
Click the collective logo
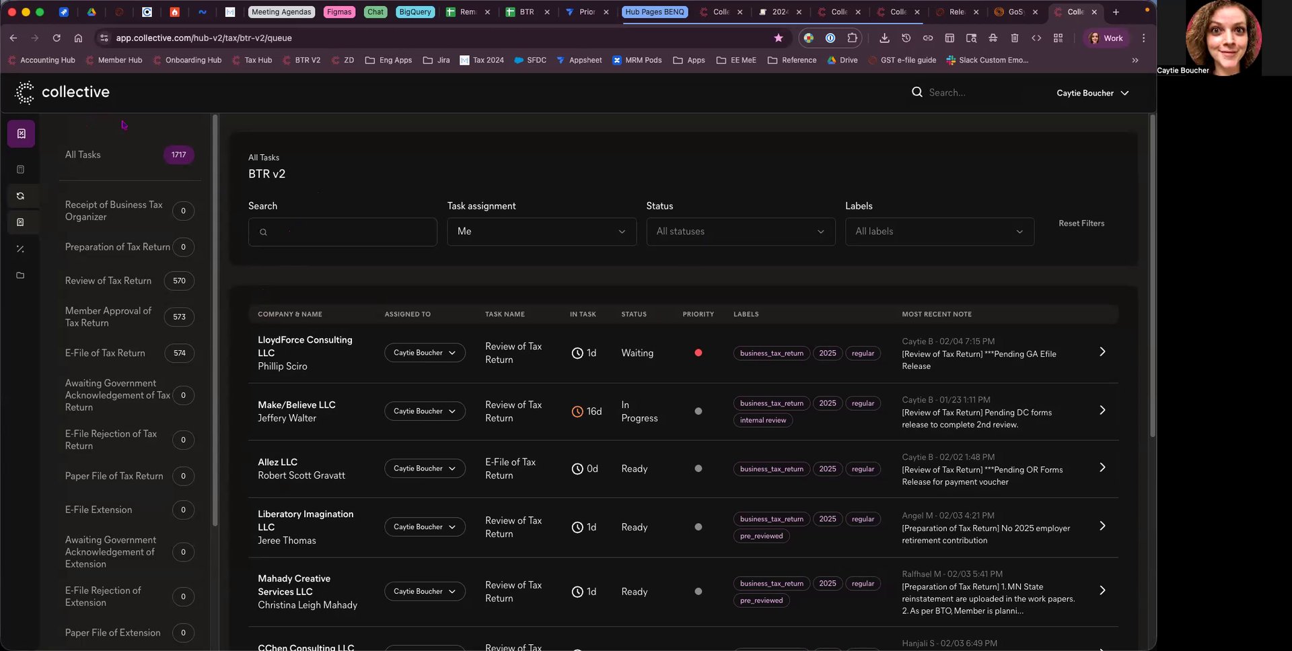pos(63,92)
